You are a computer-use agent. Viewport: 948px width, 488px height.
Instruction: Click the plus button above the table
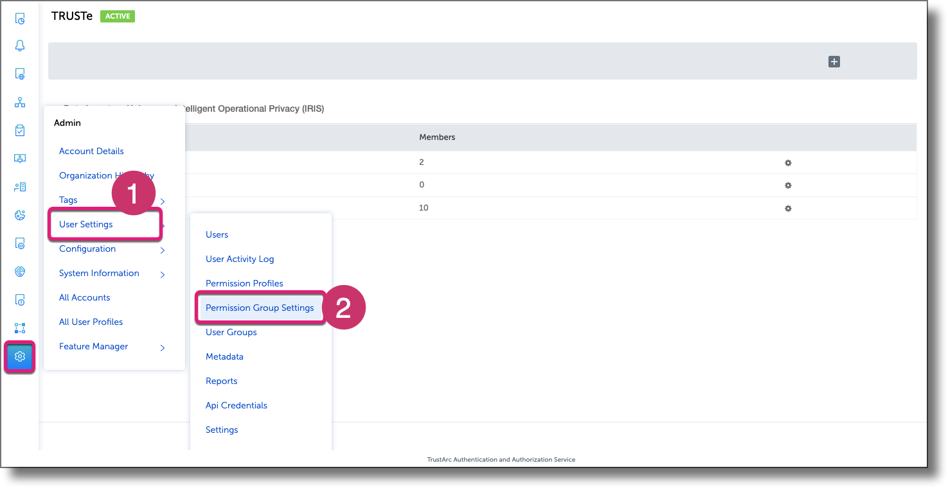point(834,62)
